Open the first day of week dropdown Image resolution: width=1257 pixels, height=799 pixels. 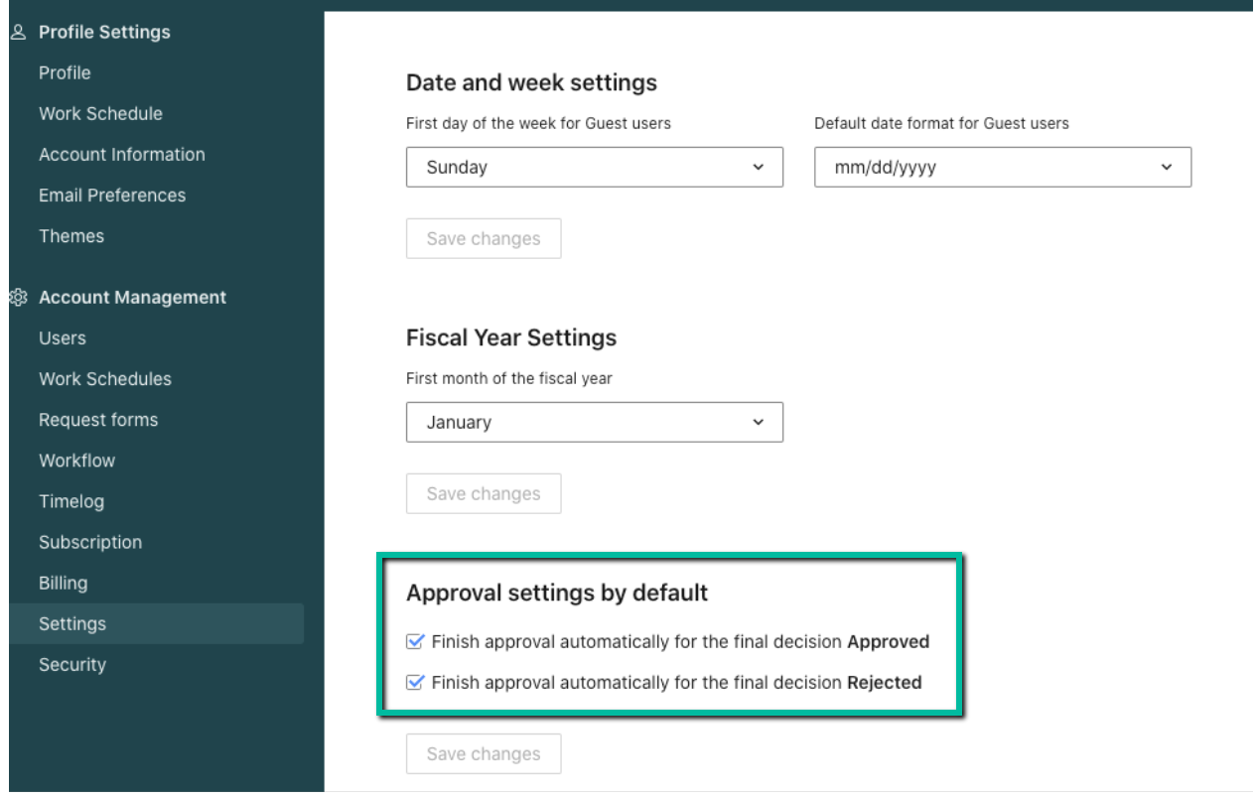[x=594, y=167]
